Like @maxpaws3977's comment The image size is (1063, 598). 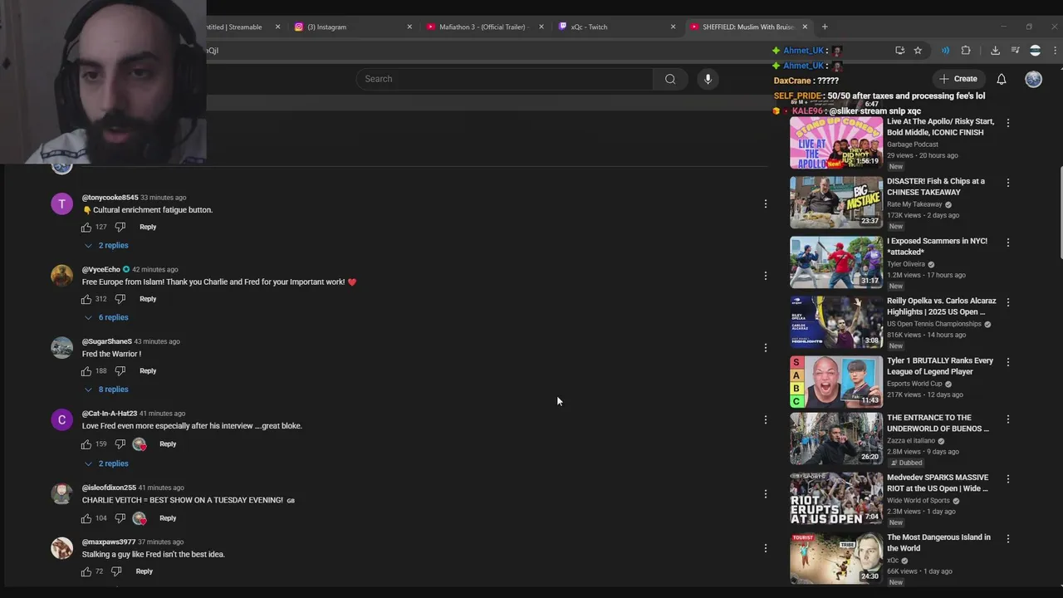tap(86, 571)
